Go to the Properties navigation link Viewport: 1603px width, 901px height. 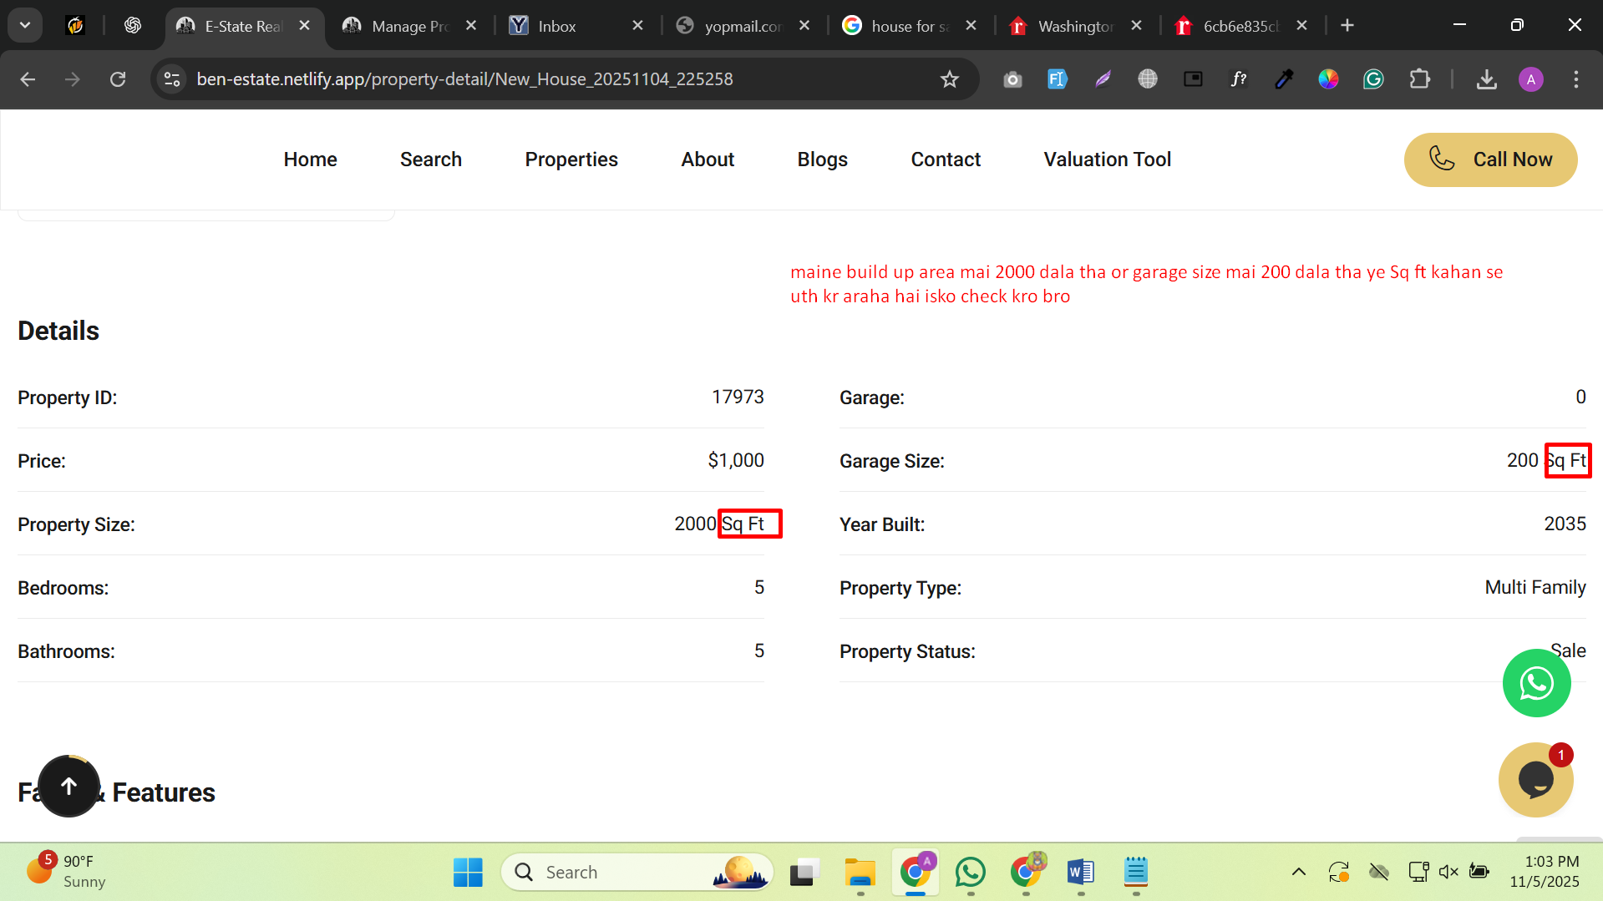coord(571,159)
